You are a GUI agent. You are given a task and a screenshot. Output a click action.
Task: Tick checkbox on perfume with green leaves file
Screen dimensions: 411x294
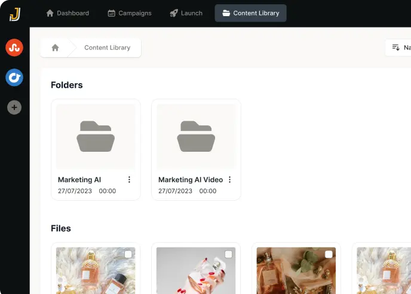329,255
